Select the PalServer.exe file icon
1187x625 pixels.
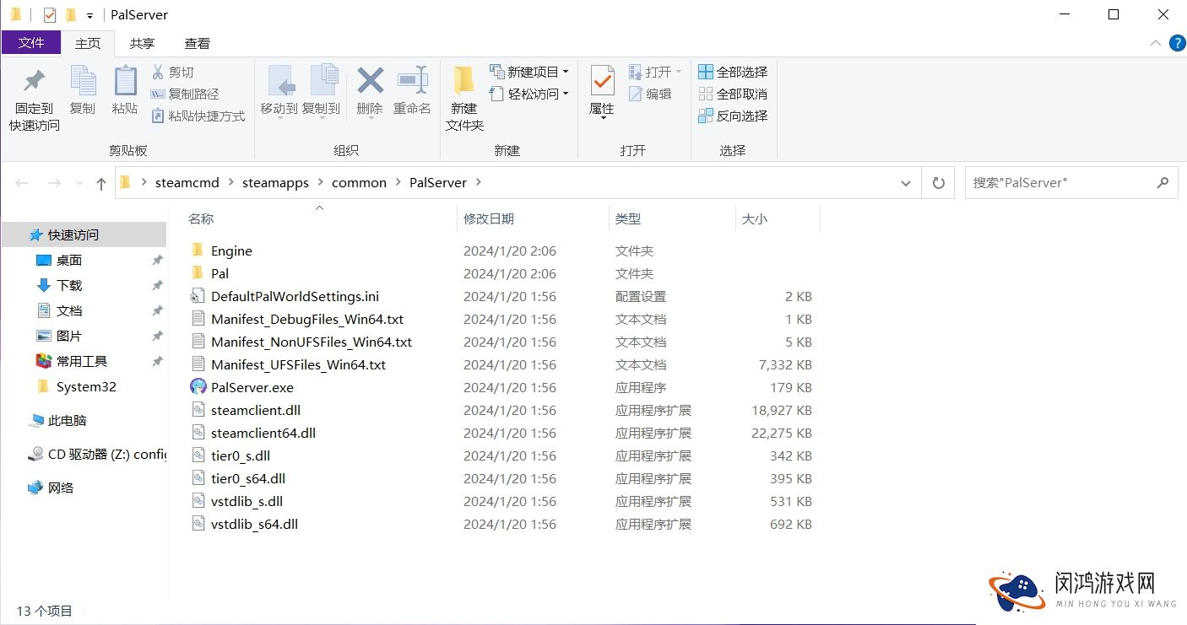[x=198, y=387]
